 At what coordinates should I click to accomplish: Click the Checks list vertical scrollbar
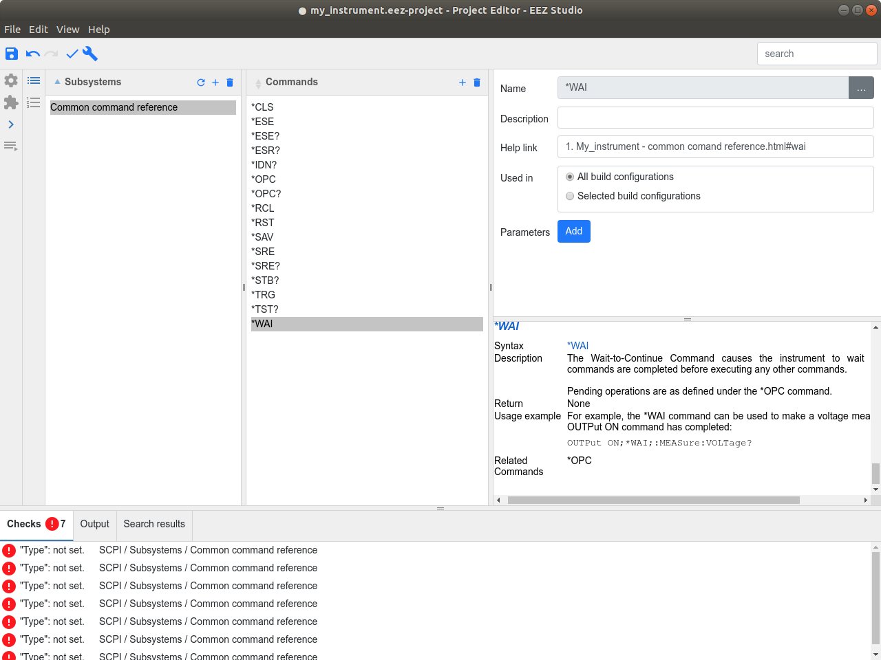pos(875,597)
